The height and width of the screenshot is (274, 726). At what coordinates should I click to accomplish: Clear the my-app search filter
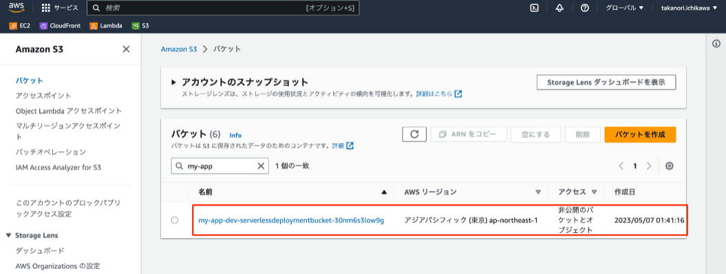tap(261, 166)
